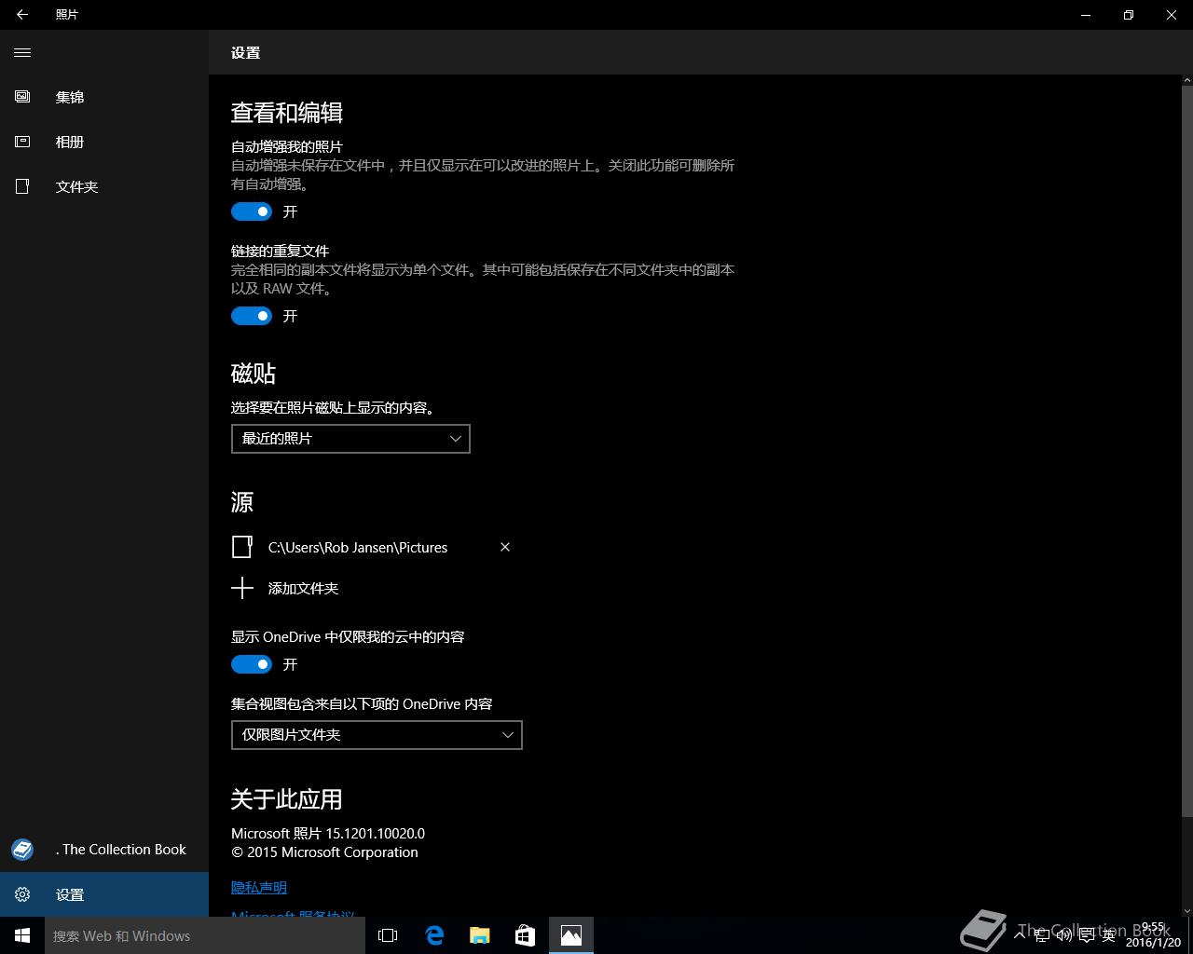1193x954 pixels.
Task: Click the 搜索 Web 和 Windows search box
Action: coord(205,935)
